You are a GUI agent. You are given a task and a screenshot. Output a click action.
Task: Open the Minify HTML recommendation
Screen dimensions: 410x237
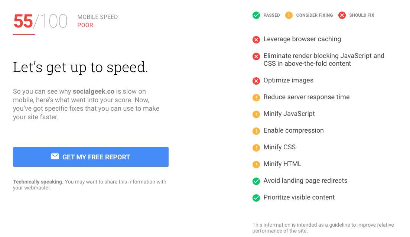282,164
